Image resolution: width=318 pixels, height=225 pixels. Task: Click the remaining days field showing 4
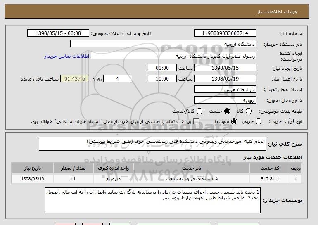[x=118, y=79]
